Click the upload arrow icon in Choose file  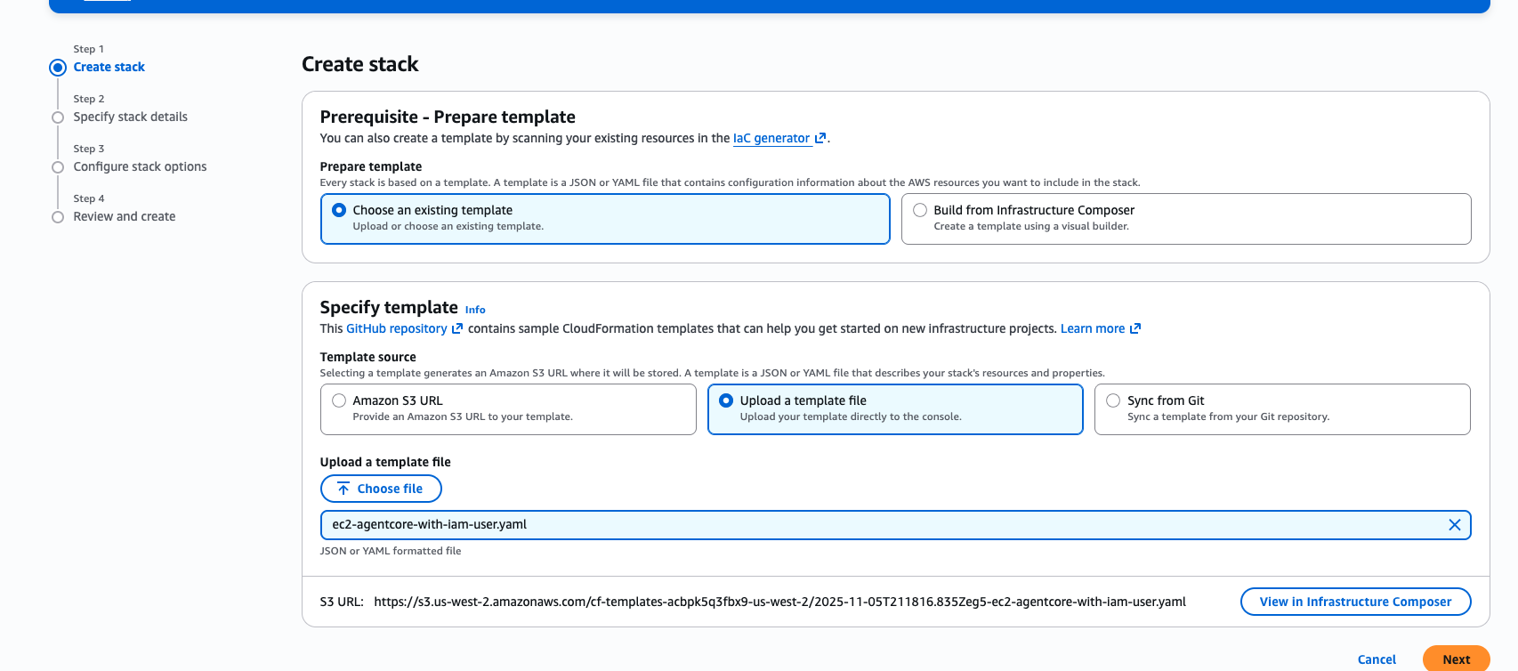343,489
